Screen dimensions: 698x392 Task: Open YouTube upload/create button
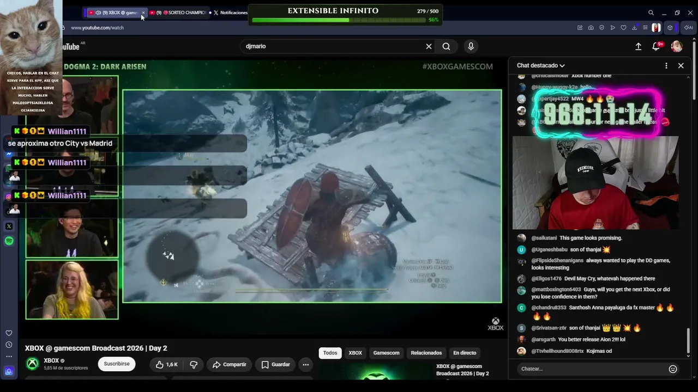pos(638,47)
